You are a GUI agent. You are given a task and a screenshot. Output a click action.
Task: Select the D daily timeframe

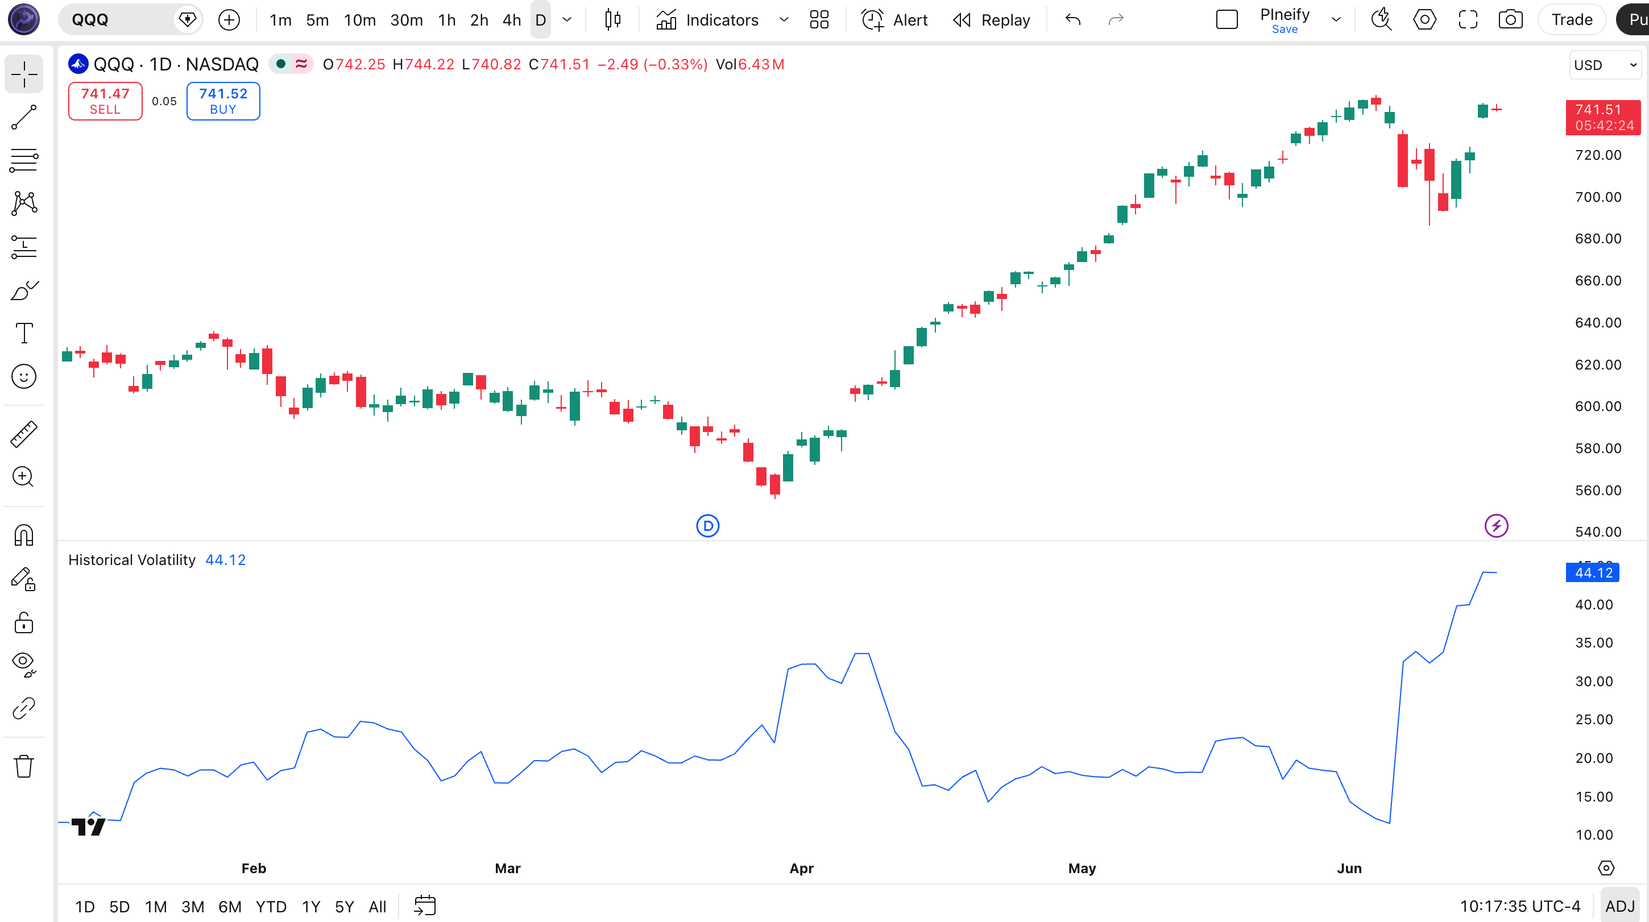(540, 20)
